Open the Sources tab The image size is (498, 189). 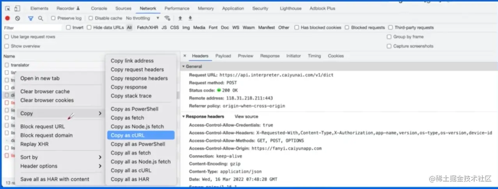(123, 8)
